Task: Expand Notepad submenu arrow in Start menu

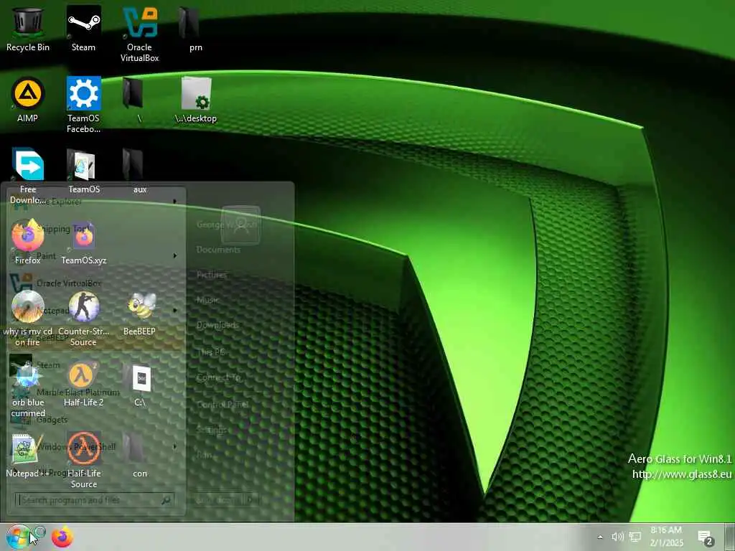Action: coord(175,310)
